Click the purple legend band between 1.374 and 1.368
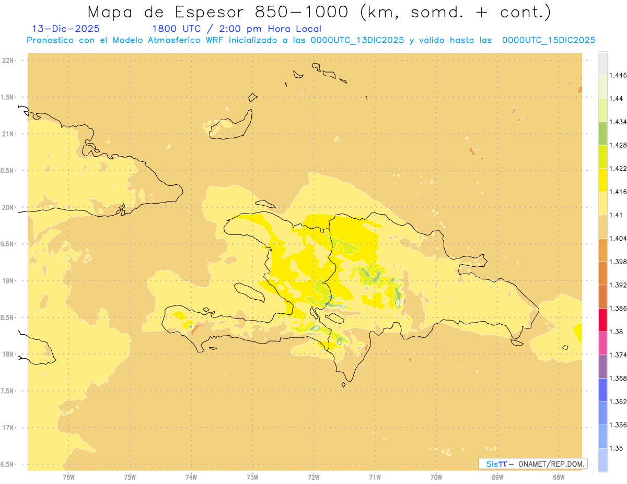This screenshot has height=484, width=627. click(x=602, y=367)
